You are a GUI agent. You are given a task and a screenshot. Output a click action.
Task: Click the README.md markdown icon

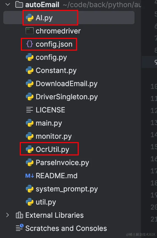[x=29, y=176]
